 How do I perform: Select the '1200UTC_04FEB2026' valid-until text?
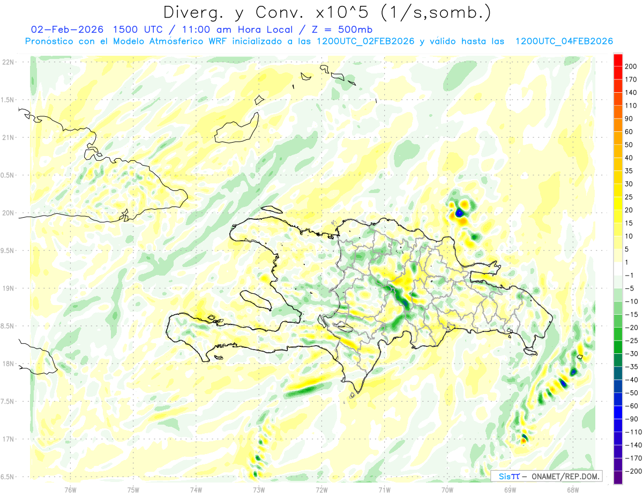click(564, 41)
